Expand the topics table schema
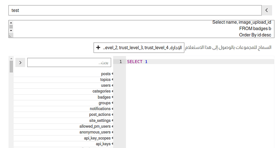The height and width of the screenshot is (148, 276). pyautogui.click(x=63, y=79)
